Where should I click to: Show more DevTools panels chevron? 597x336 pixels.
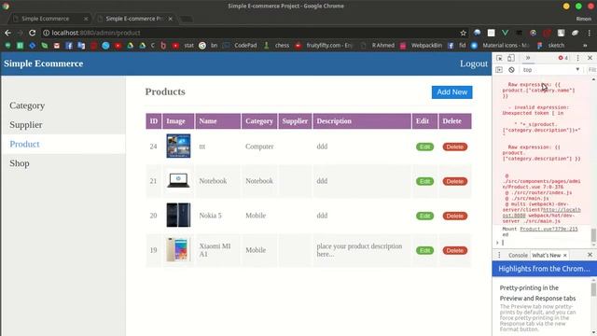coord(528,58)
